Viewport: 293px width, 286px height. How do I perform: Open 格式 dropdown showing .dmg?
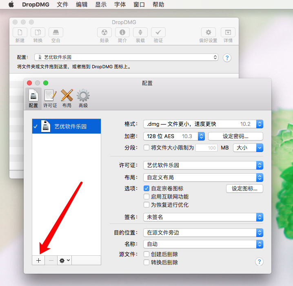click(x=203, y=124)
